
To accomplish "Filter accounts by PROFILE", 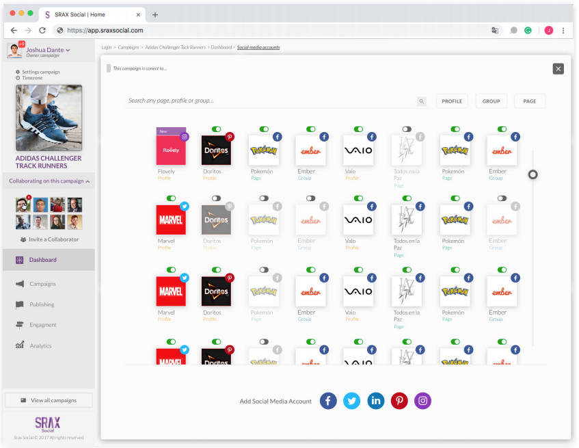I will pyautogui.click(x=452, y=101).
